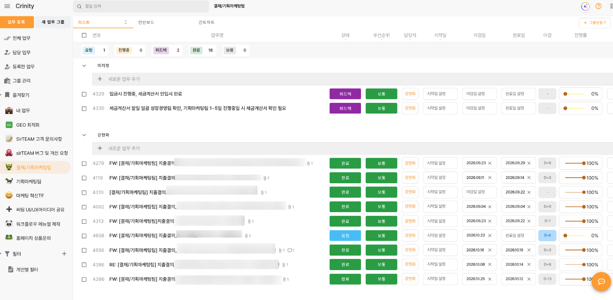Click the sirTEAM 버그 및 개선 요청 octopus icon
Image resolution: width=613 pixels, height=300 pixels.
9,153
